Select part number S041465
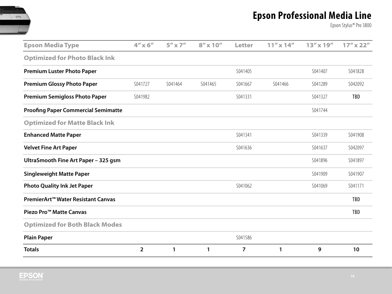 coord(208,84)
